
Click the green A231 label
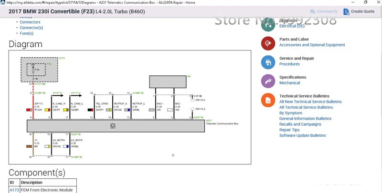[x=209, y=121]
